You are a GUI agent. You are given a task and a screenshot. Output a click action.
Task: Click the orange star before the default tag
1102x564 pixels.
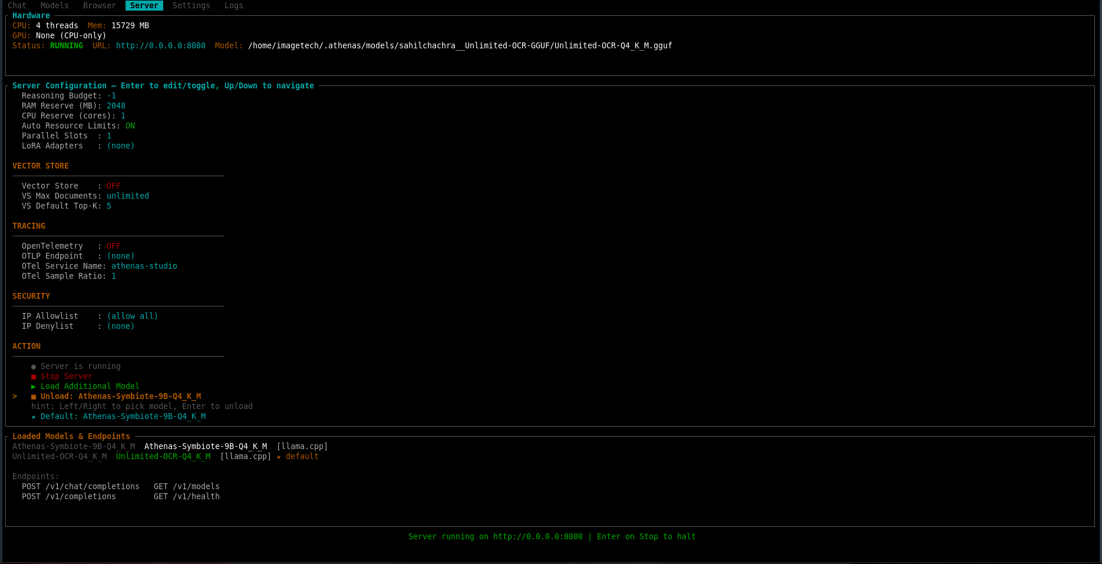pos(279,457)
